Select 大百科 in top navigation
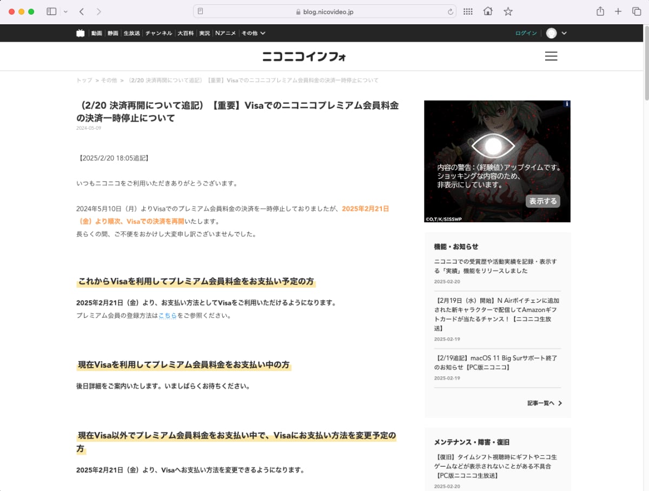 (x=186, y=33)
